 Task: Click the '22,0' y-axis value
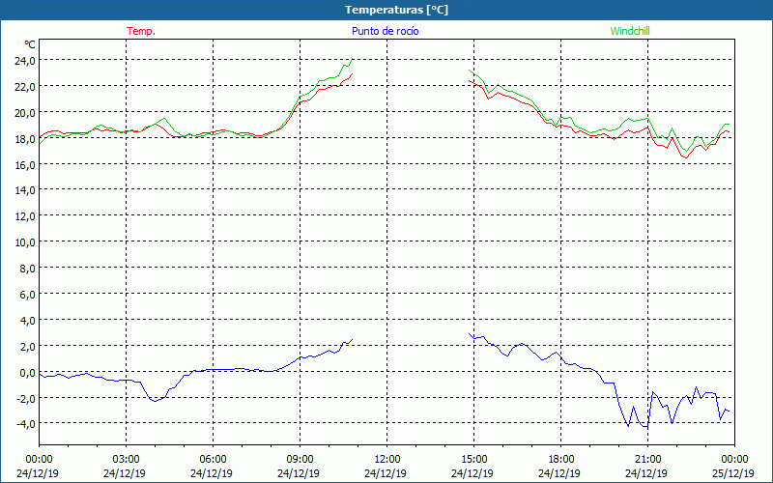25,87
